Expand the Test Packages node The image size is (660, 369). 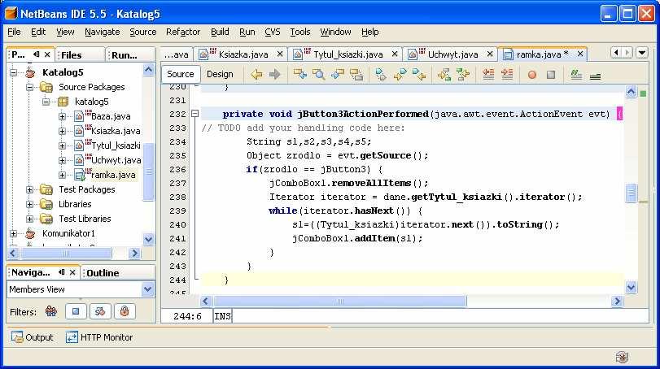(x=29, y=189)
